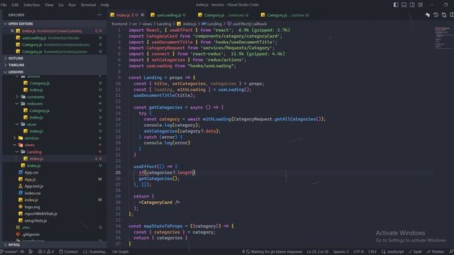Open Explorer panel more actions (…)
The width and height of the screenshot is (454, 255).
(x=99, y=15)
